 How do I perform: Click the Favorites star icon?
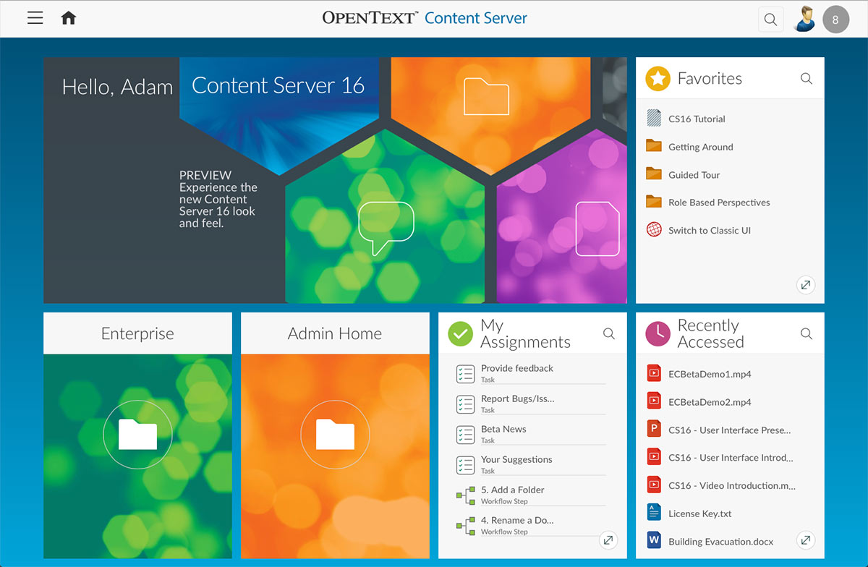pos(658,79)
